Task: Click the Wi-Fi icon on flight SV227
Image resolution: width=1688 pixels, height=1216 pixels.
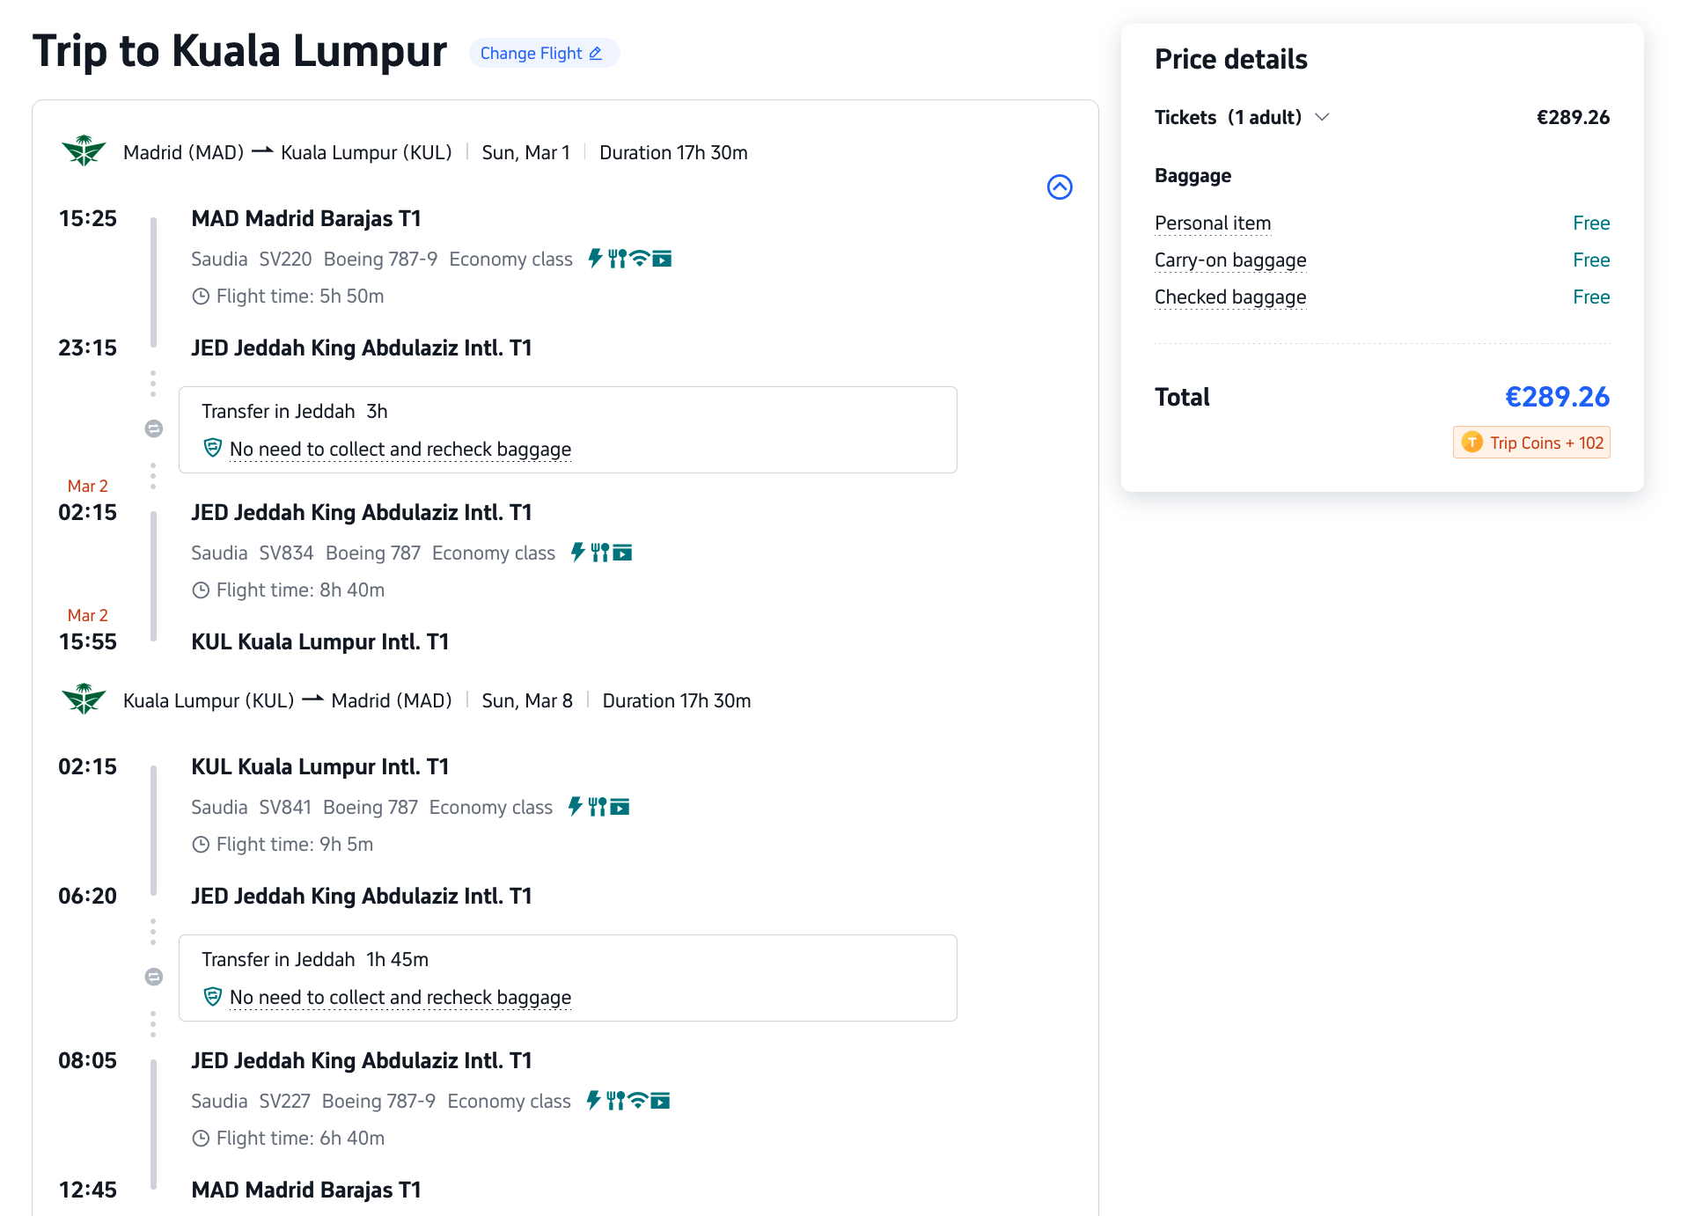Action: 638,1101
